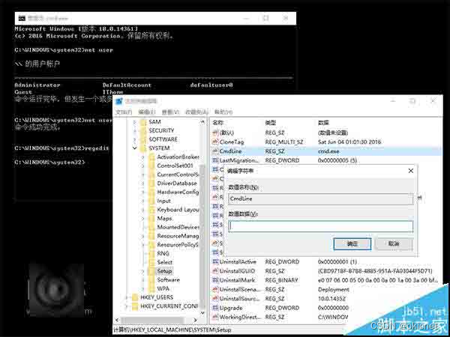This screenshot has width=450, height=337.
Task: Click the cmd.exe value of CmdLine
Action: (328, 151)
